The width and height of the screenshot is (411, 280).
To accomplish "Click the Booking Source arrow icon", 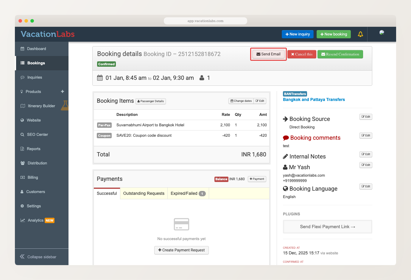I will [285, 119].
